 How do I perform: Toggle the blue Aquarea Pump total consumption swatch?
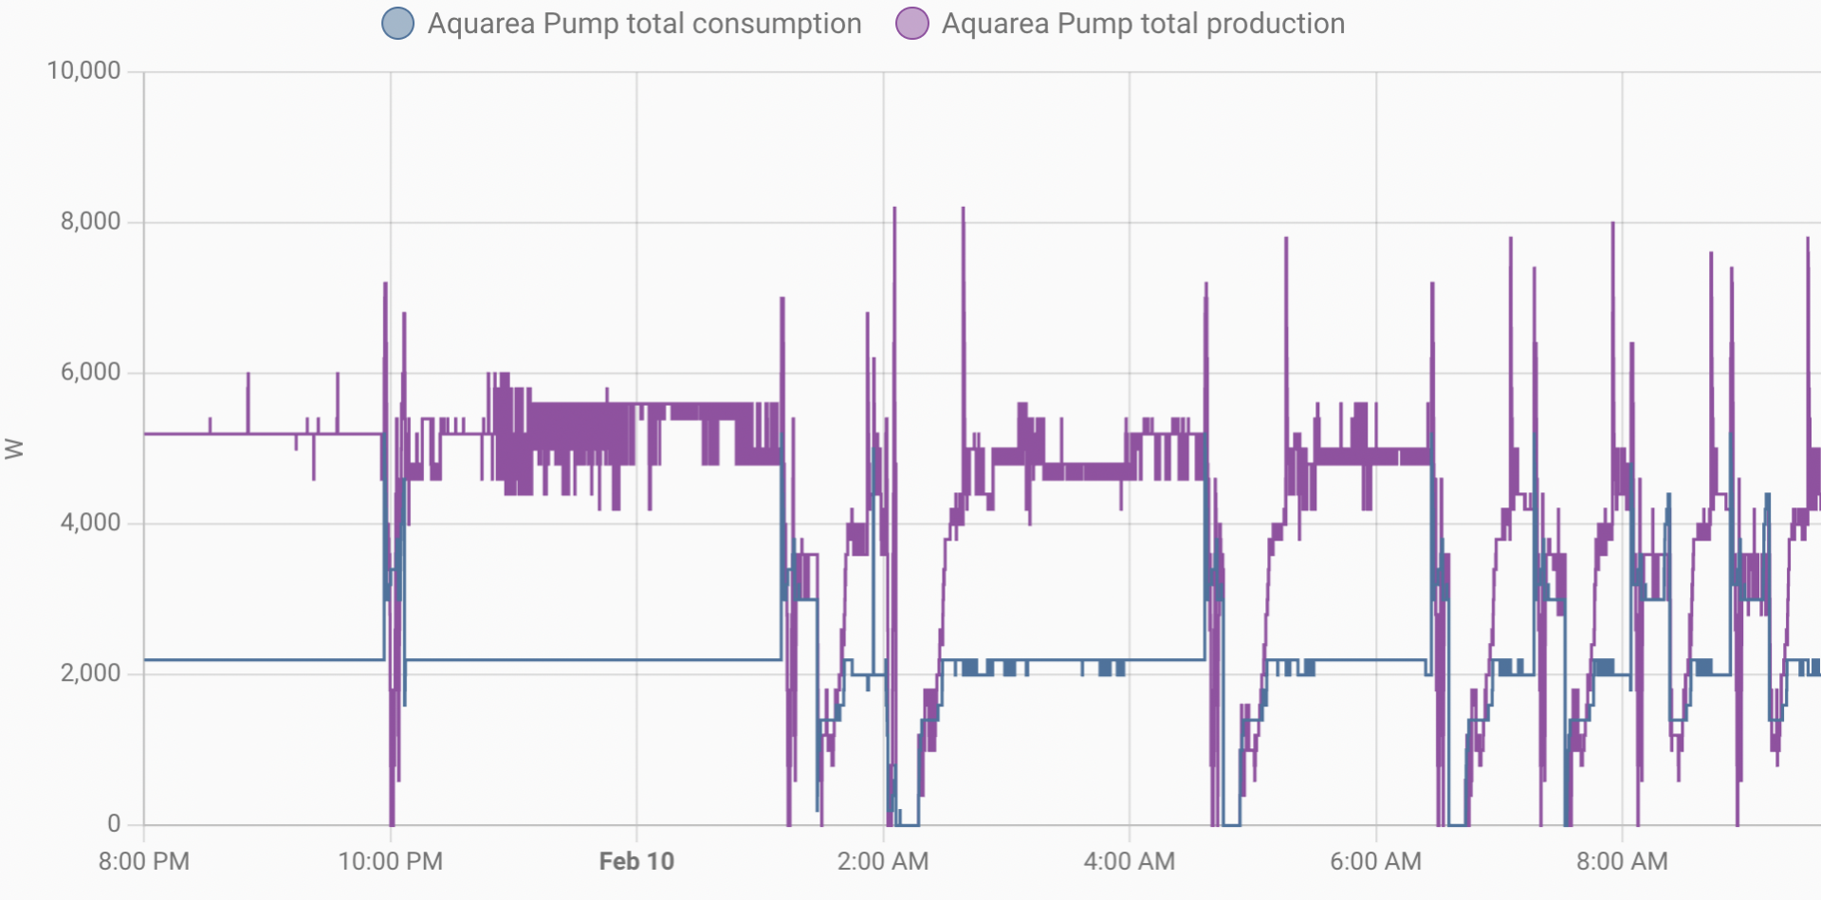click(398, 24)
